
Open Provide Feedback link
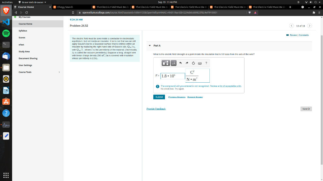point(156,109)
